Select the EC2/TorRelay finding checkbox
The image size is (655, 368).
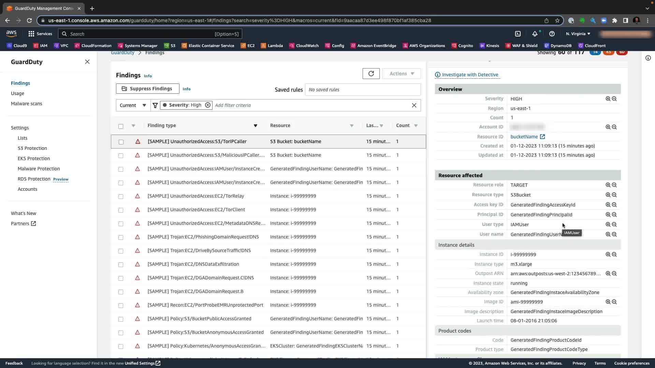121,196
